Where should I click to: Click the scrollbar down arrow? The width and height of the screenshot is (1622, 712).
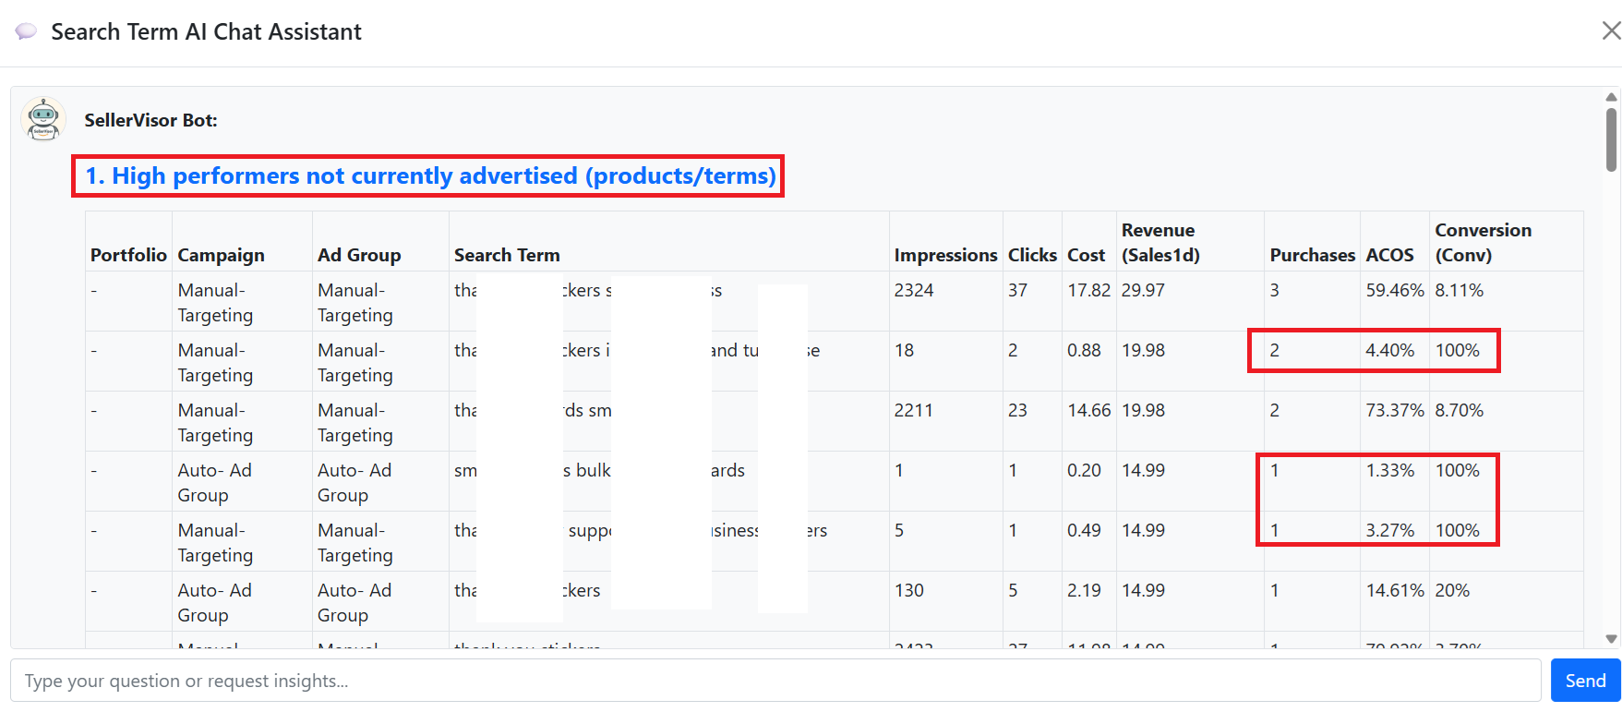tap(1611, 638)
